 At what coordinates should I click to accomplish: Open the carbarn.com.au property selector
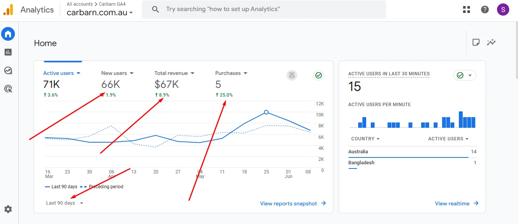[100, 13]
